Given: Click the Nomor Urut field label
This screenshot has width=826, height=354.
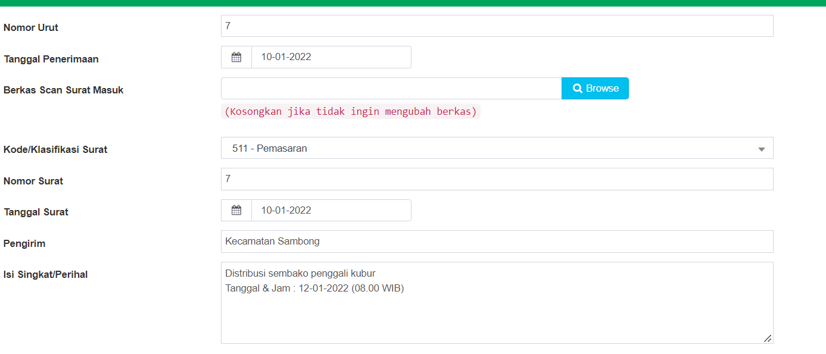Looking at the screenshot, I should click(30, 27).
